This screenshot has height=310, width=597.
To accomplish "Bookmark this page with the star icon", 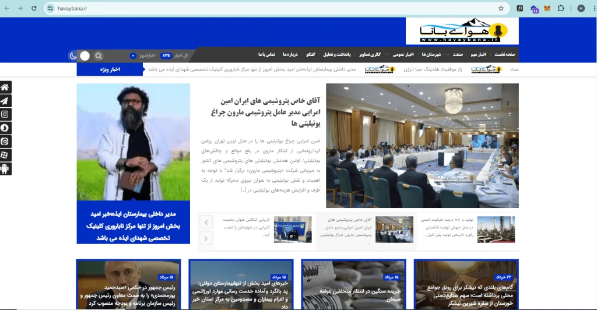I will (501, 8).
